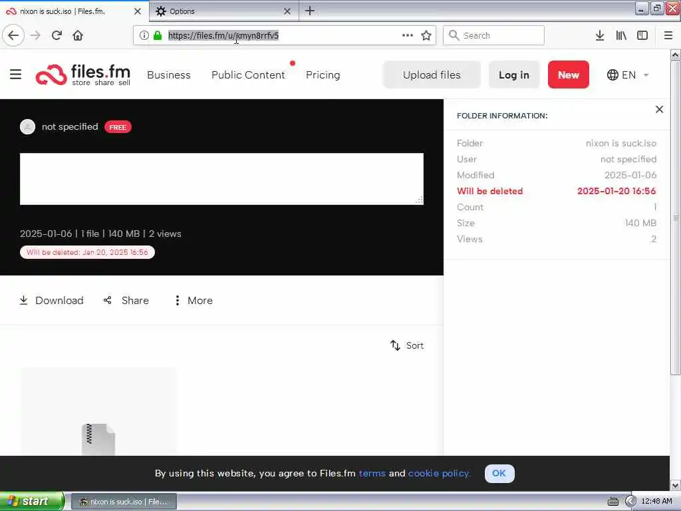This screenshot has width=681, height=511.
Task: Close the Options tab
Action: click(287, 11)
